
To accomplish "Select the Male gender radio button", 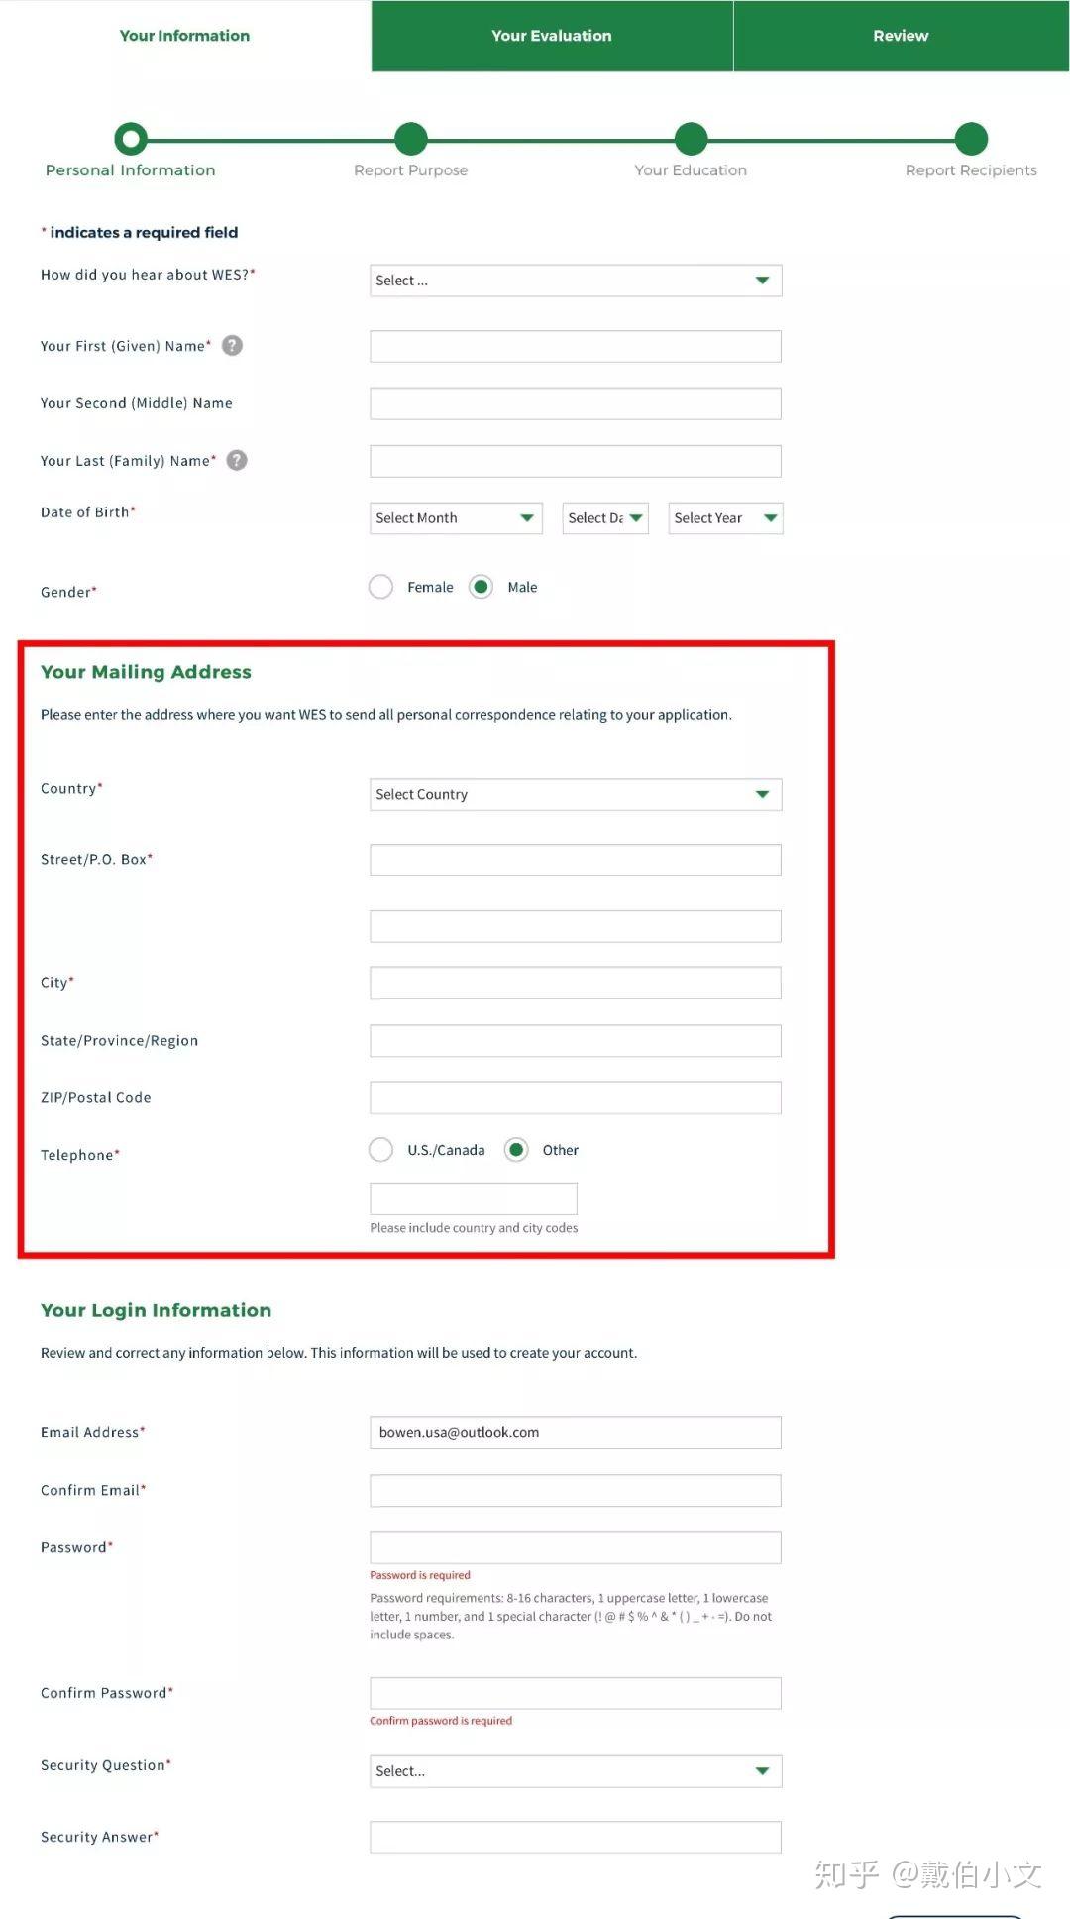I will point(481,587).
